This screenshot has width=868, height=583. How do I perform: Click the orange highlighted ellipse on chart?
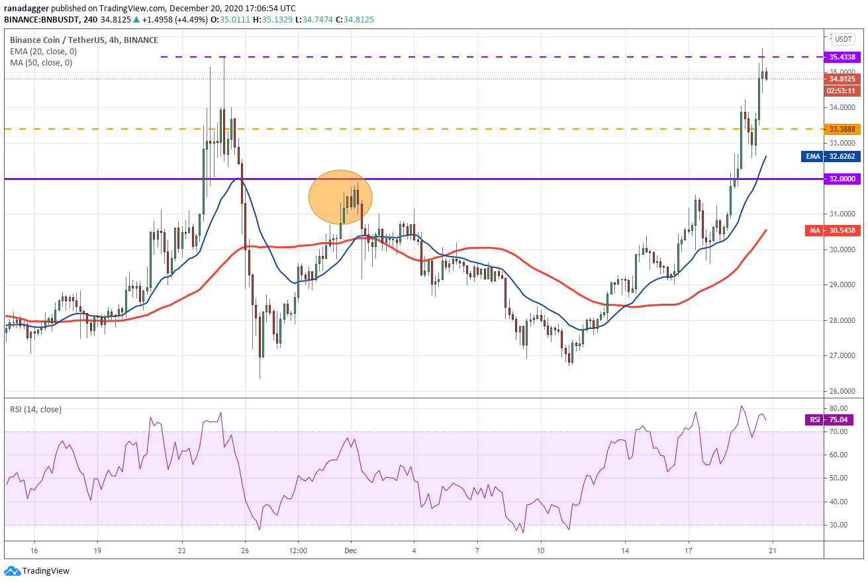pos(341,197)
